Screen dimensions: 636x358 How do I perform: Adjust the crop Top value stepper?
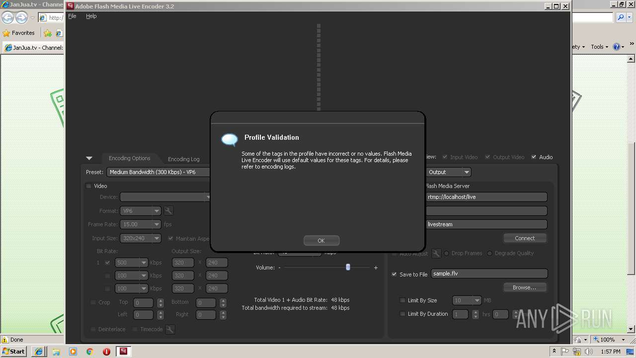click(x=160, y=302)
